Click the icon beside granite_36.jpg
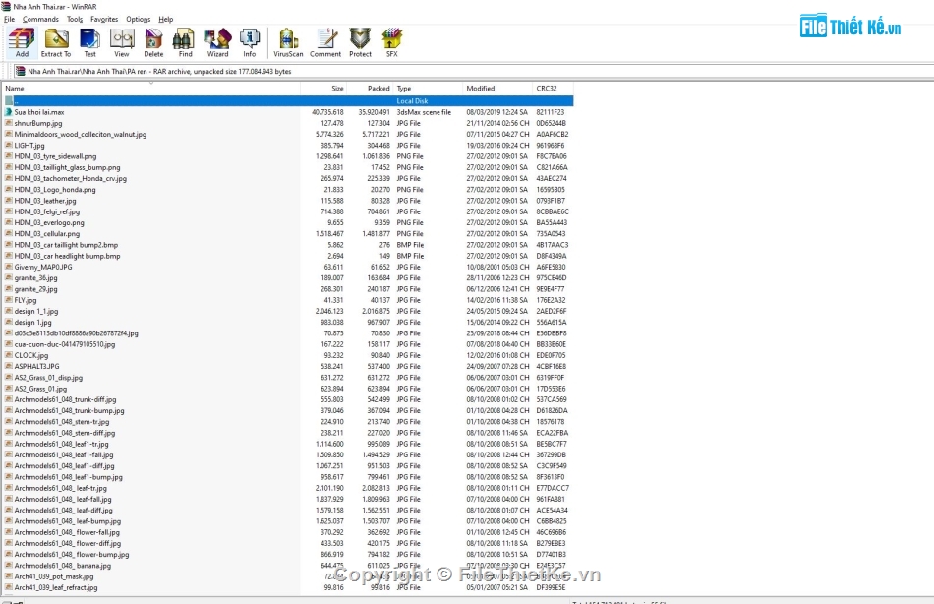This screenshot has height=604, width=934. coord(8,277)
